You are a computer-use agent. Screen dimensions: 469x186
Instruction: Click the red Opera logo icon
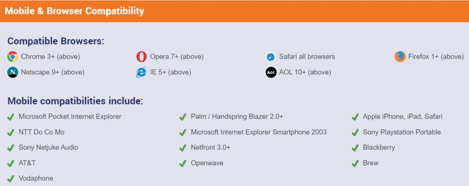coord(142,56)
